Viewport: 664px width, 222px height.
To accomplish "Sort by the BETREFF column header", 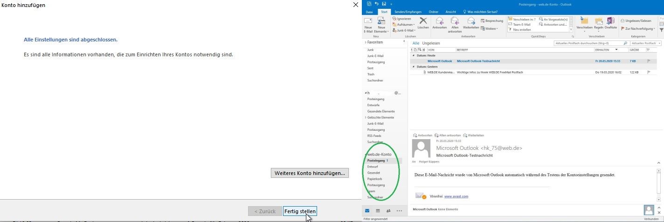I will [525, 49].
